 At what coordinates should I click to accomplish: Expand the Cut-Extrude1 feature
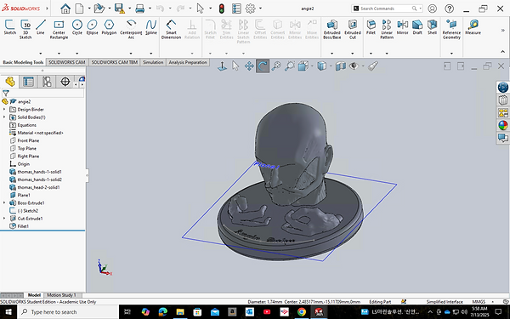(4, 219)
